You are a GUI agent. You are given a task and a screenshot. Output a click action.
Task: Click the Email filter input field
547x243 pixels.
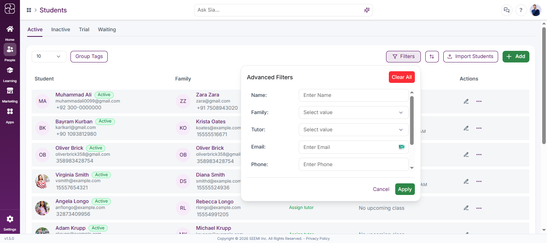354,147
